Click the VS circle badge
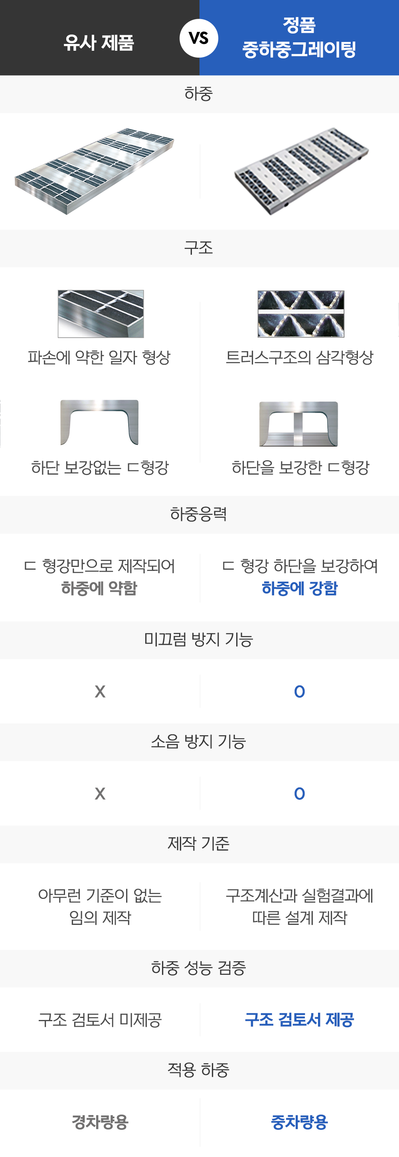Screen dimensions: 399x1157 tap(199, 38)
